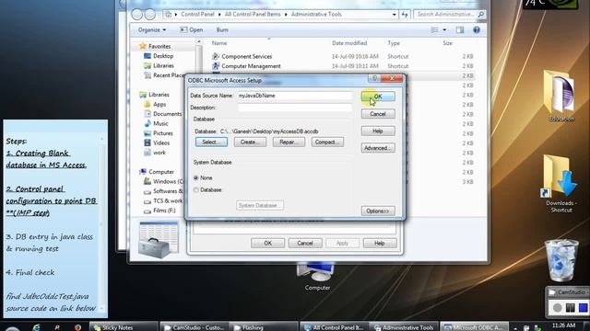This screenshot has height=331, width=590.
Task: Sort by the Size column header
Action: click(x=447, y=43)
